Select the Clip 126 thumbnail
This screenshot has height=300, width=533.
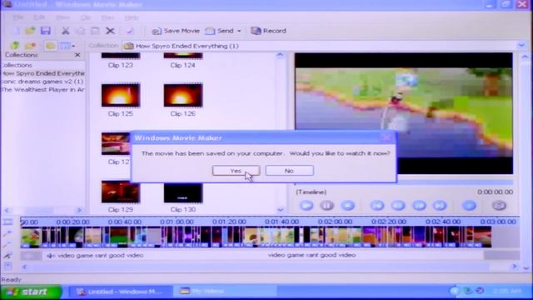tap(183, 96)
